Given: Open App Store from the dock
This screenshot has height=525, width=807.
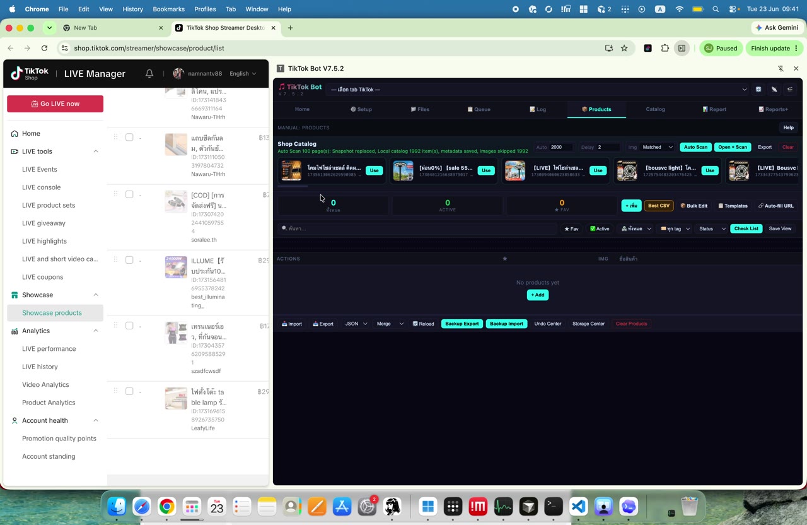Looking at the screenshot, I should click(342, 506).
